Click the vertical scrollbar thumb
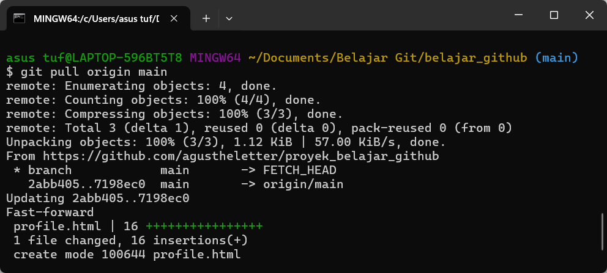 coord(602,237)
